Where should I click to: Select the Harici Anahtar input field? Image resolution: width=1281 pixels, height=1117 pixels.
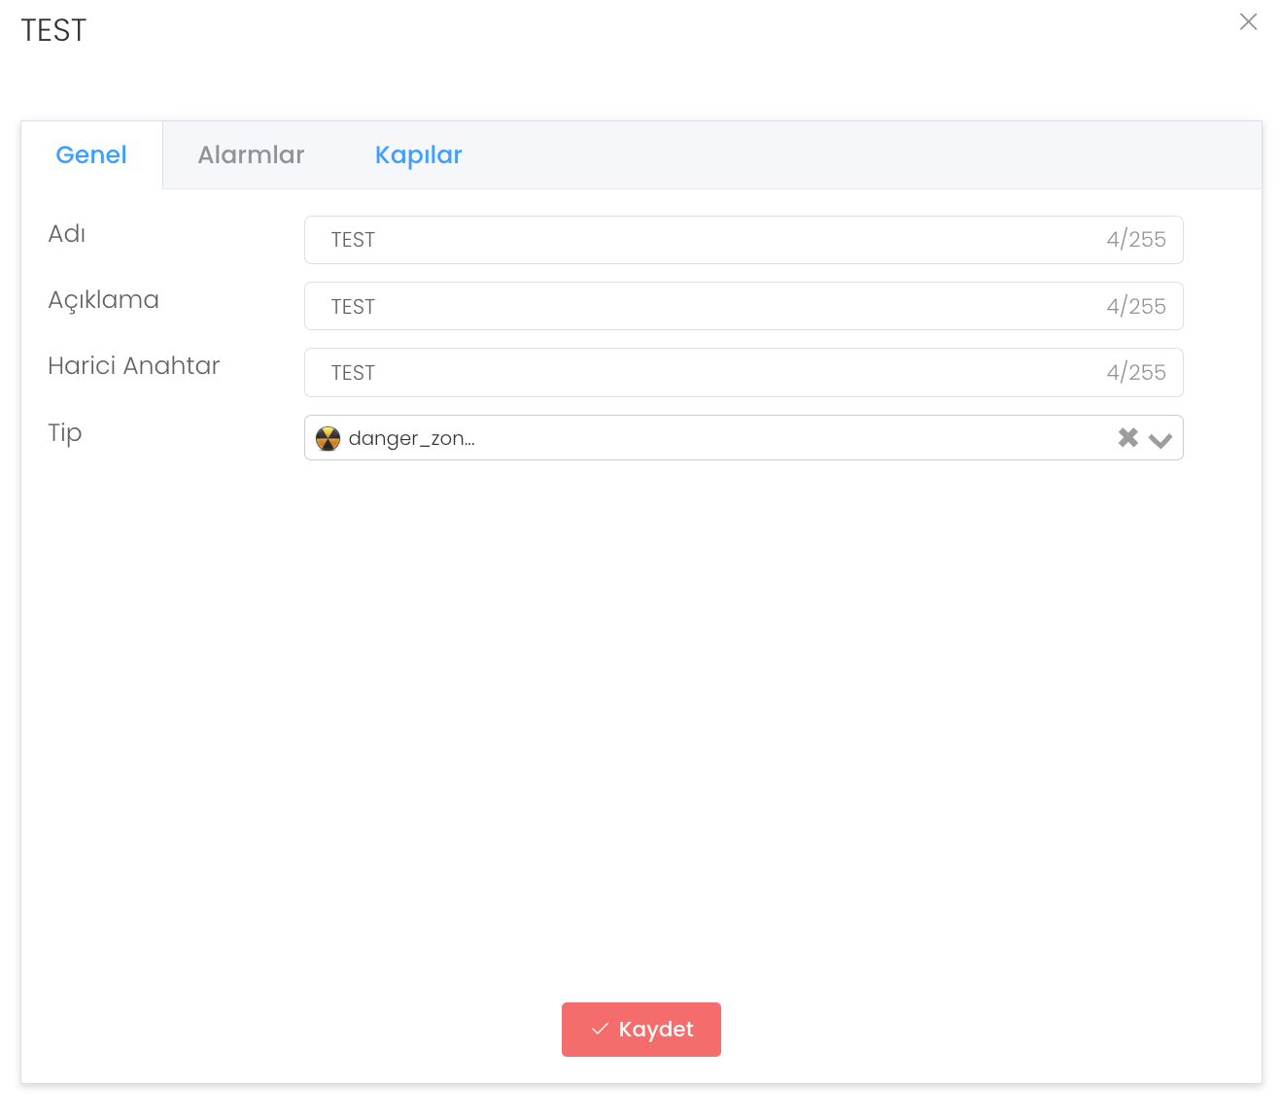click(710, 373)
